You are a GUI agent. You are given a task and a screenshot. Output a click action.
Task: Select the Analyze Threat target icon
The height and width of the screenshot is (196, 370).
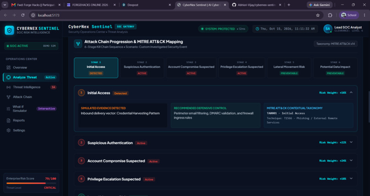click(9, 77)
